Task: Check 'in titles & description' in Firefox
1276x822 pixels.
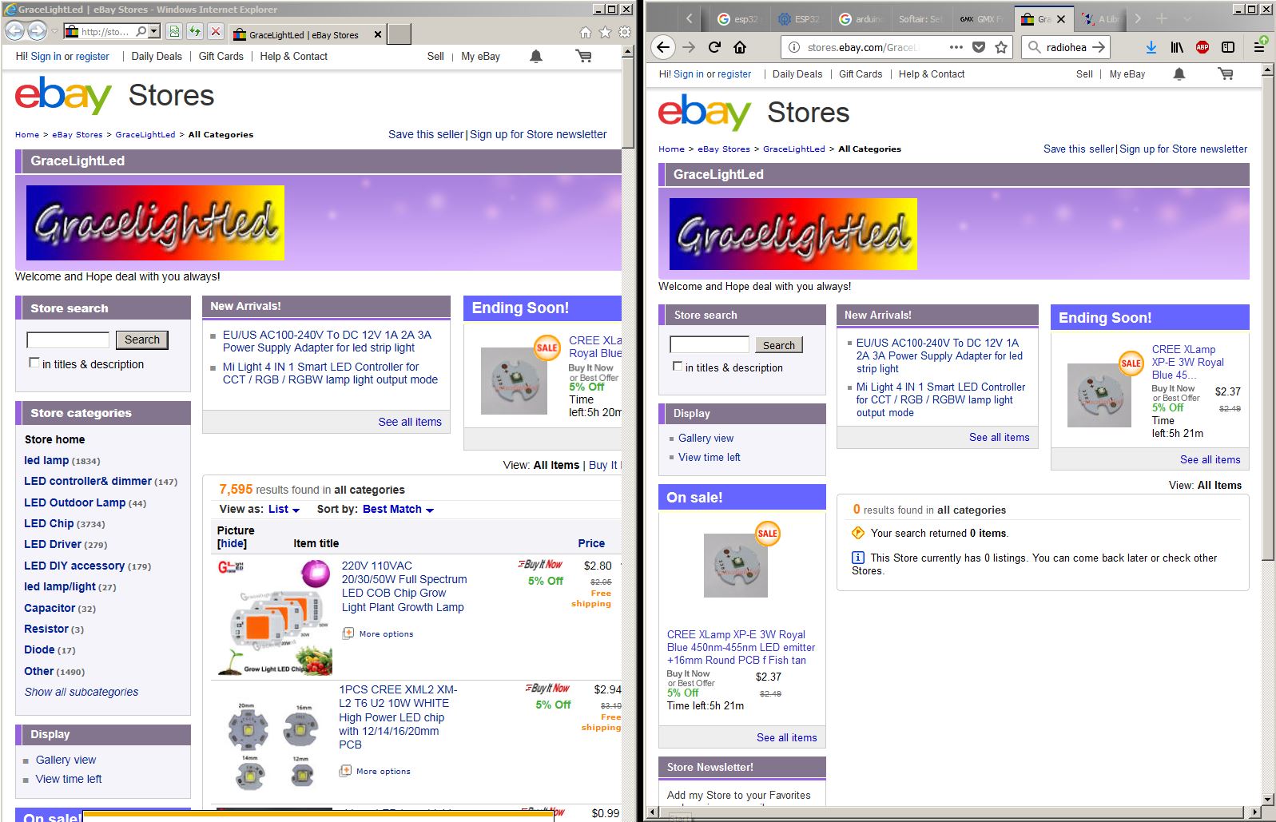Action: click(678, 367)
